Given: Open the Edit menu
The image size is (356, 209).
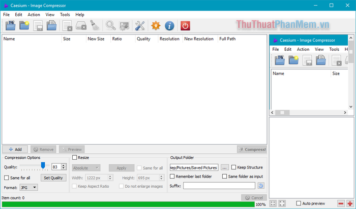Looking at the screenshot, I should (18, 15).
